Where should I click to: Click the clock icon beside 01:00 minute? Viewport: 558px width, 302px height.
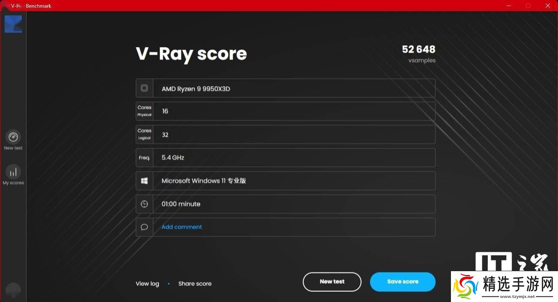click(x=144, y=204)
